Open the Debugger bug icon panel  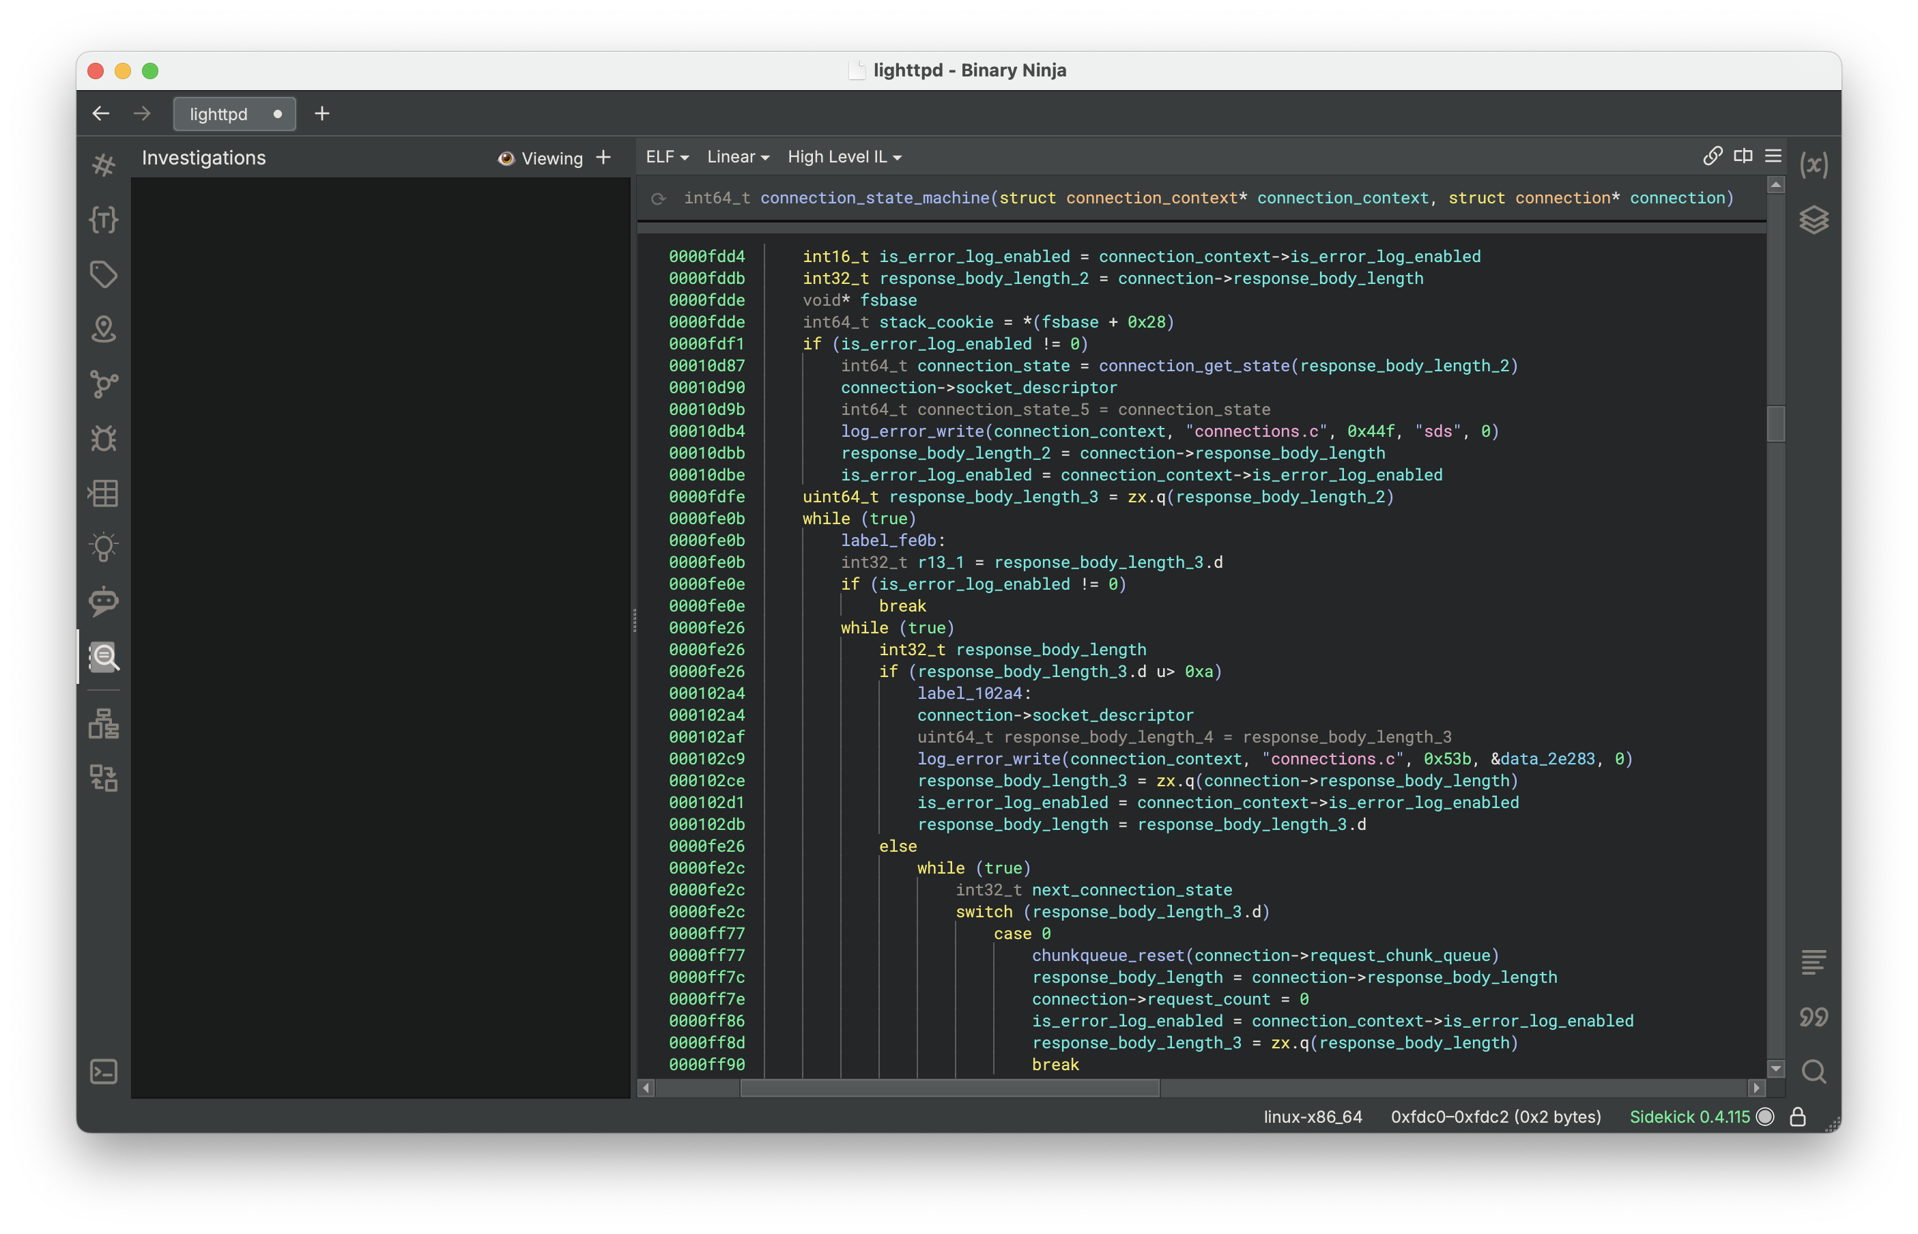click(103, 438)
